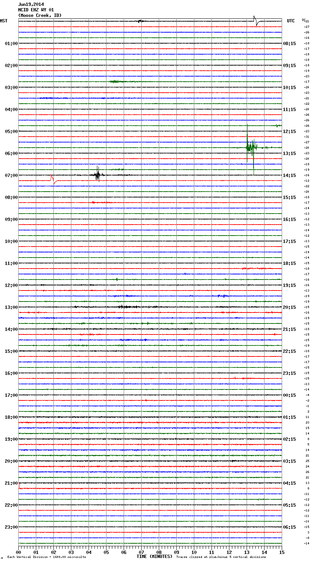Select the MST timezone label

click(4, 21)
